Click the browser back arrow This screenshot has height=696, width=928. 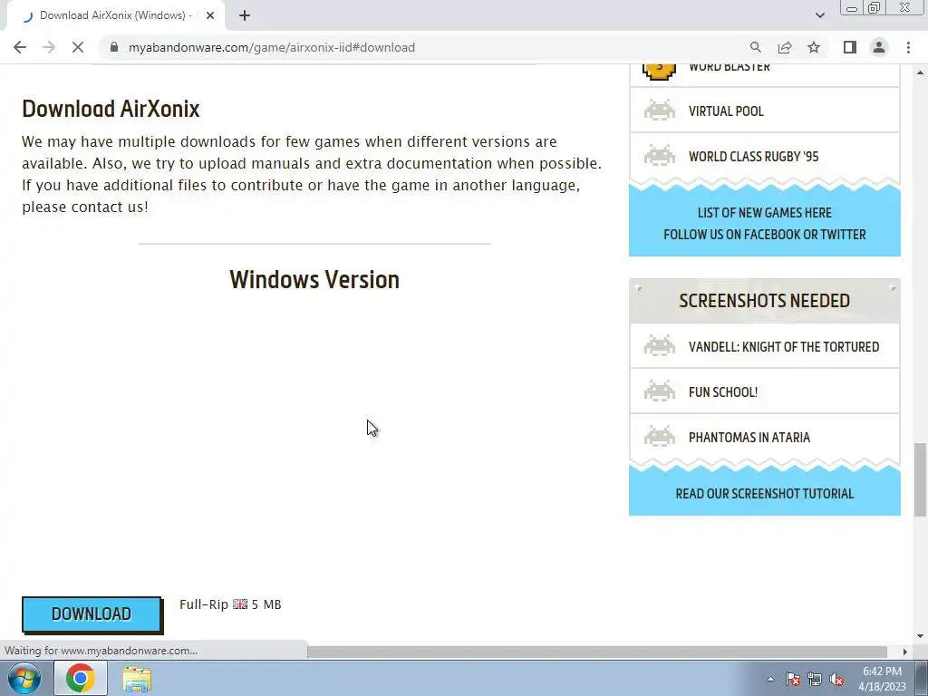click(x=20, y=47)
